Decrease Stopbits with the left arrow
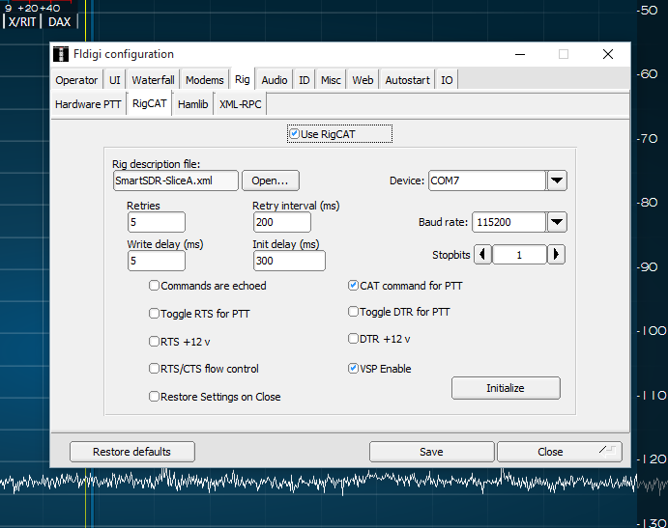Image resolution: width=668 pixels, height=528 pixels. 482,255
